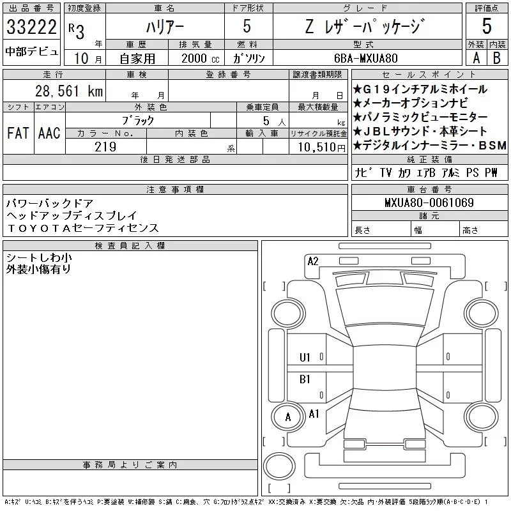Image resolution: width=511 pixels, height=511 pixels.
Task: Select the chassis number MXUA80-0061069
Action: pyautogui.click(x=429, y=202)
